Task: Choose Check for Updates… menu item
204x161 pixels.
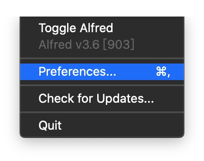Action: pos(102,99)
